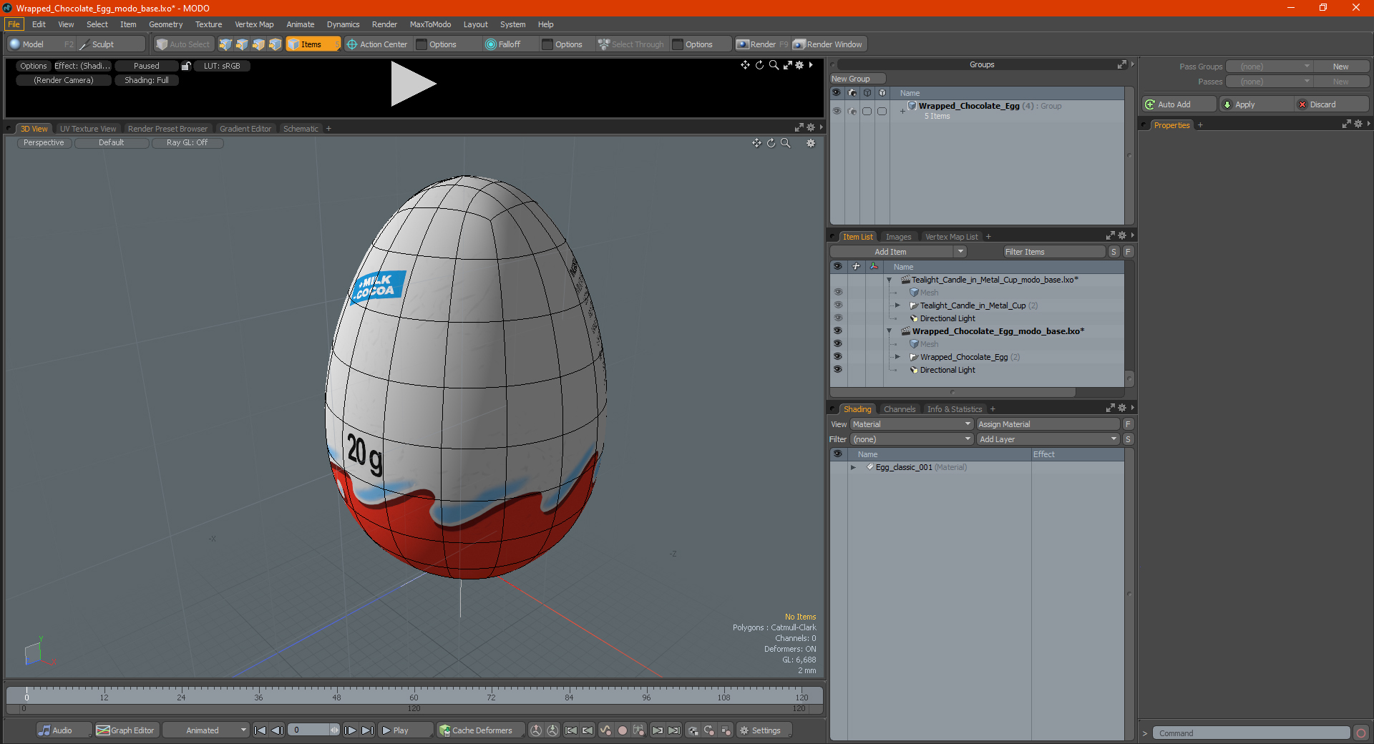Click Ray GL: Off button
Screen dimensions: 1374x744
point(187,143)
